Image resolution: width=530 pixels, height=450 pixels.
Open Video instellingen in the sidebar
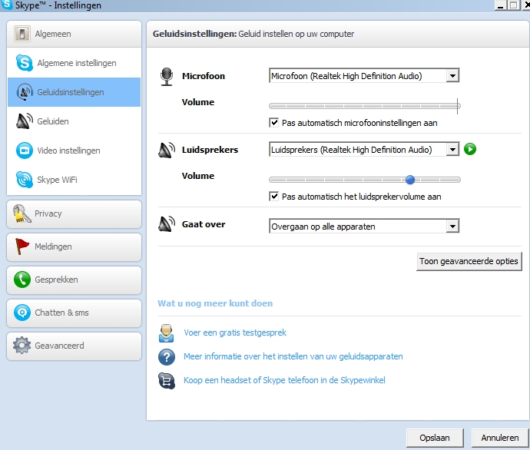(x=74, y=151)
